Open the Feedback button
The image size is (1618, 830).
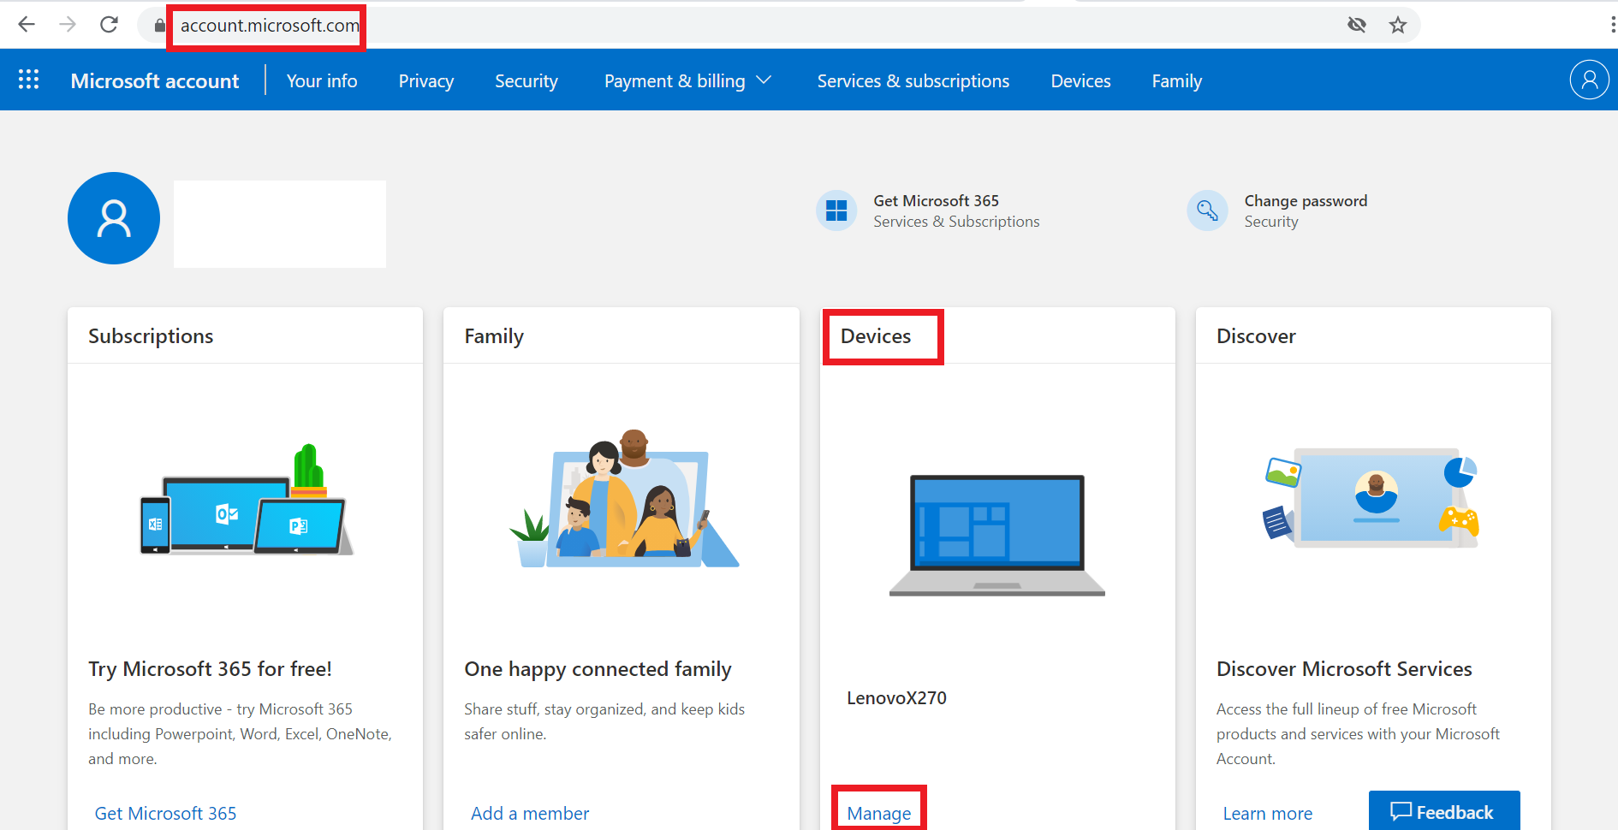click(x=1444, y=811)
